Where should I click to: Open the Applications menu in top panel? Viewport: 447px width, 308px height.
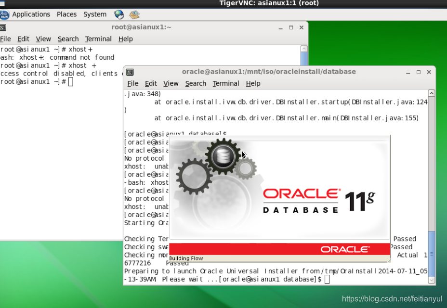tap(31, 14)
